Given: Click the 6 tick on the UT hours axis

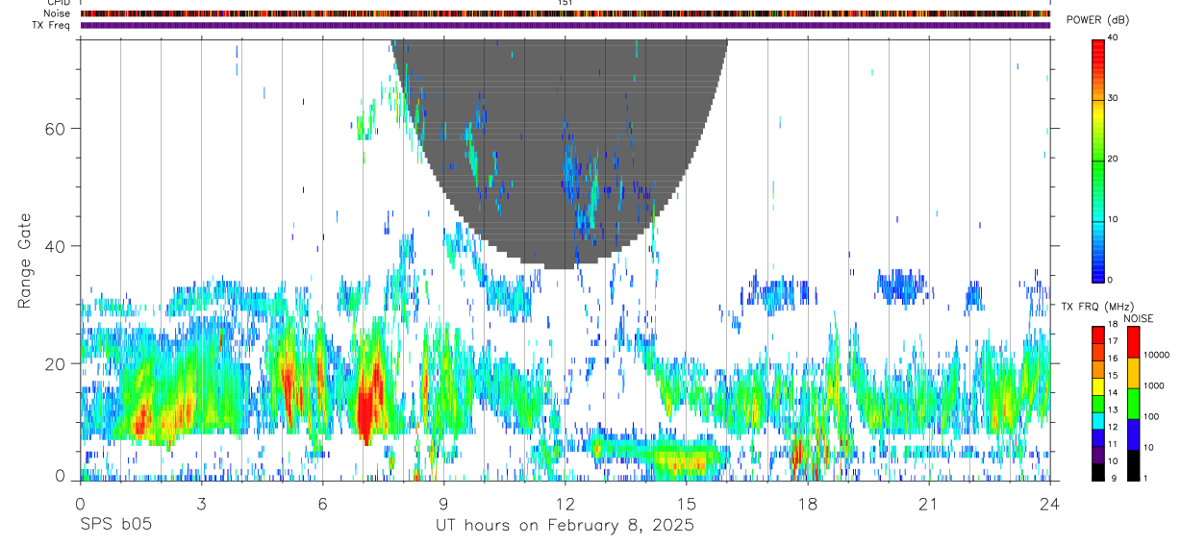Looking at the screenshot, I should (323, 503).
